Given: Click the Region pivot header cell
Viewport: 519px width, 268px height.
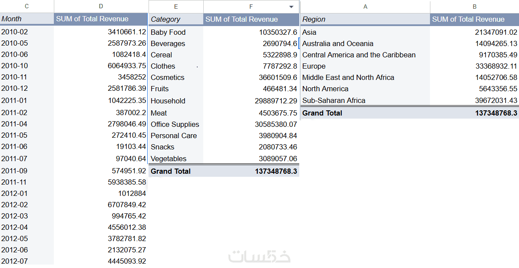Looking at the screenshot, I should point(365,19).
